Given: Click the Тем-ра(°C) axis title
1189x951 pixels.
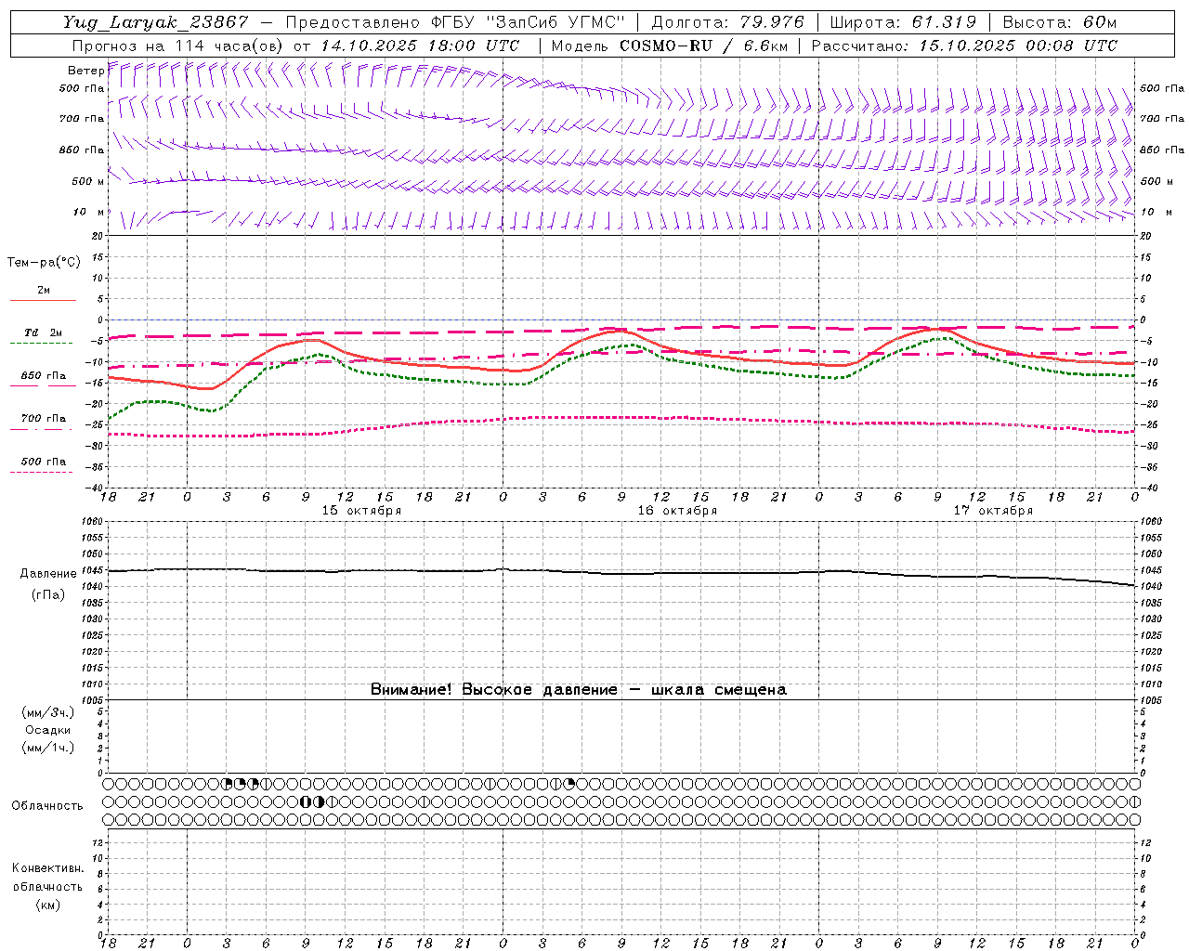Looking at the screenshot, I should tap(44, 263).
